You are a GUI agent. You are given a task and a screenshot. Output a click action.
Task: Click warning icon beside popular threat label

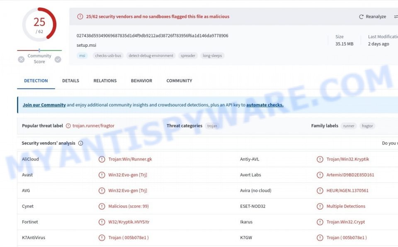(x=68, y=126)
